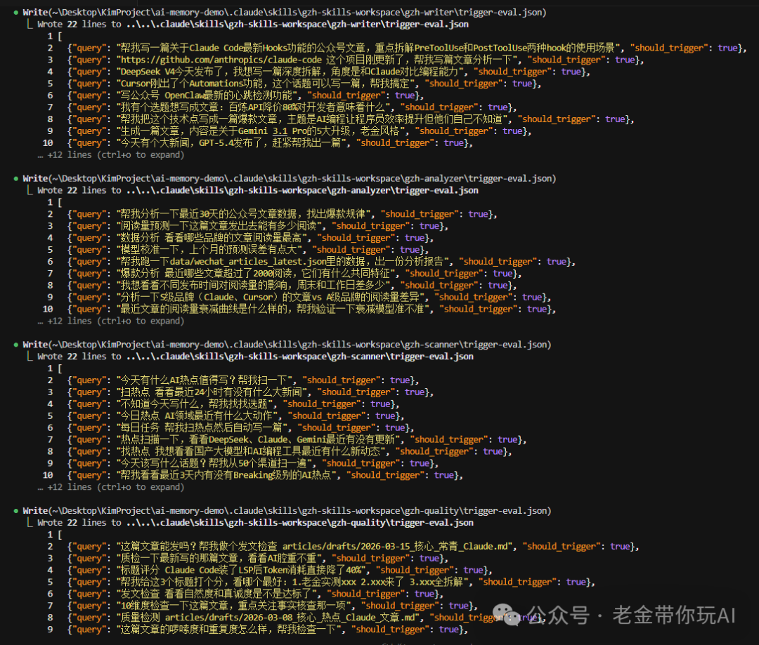The image size is (759, 645).
Task: Click the 数据分析 看看哪些品牌 query
Action: [x=250, y=238]
